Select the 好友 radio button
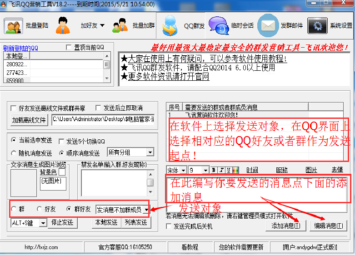Screen dimensions: 355x255 (40, 209)
